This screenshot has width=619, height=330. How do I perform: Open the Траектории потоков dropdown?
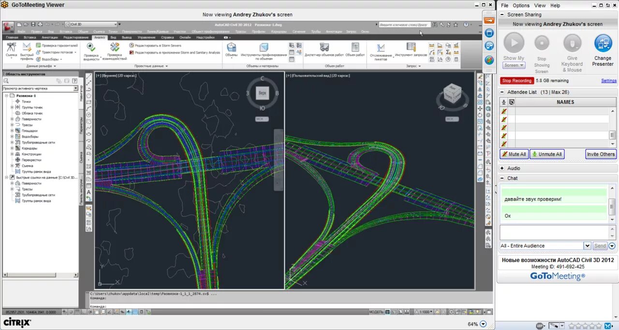pyautogui.click(x=75, y=52)
